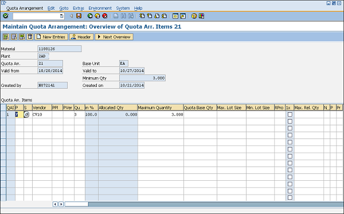Image resolution: width=344 pixels, height=214 pixels.
Task: Tick the 1x checkbox in eighth table row
Action: pos(290,163)
